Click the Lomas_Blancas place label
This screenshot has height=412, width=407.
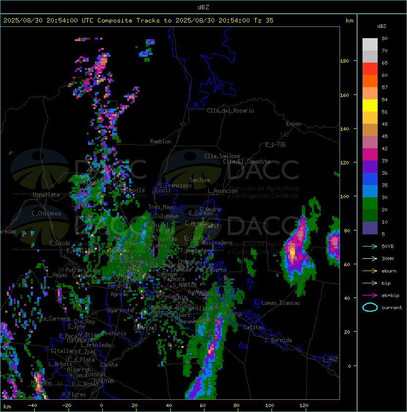[x=281, y=303]
